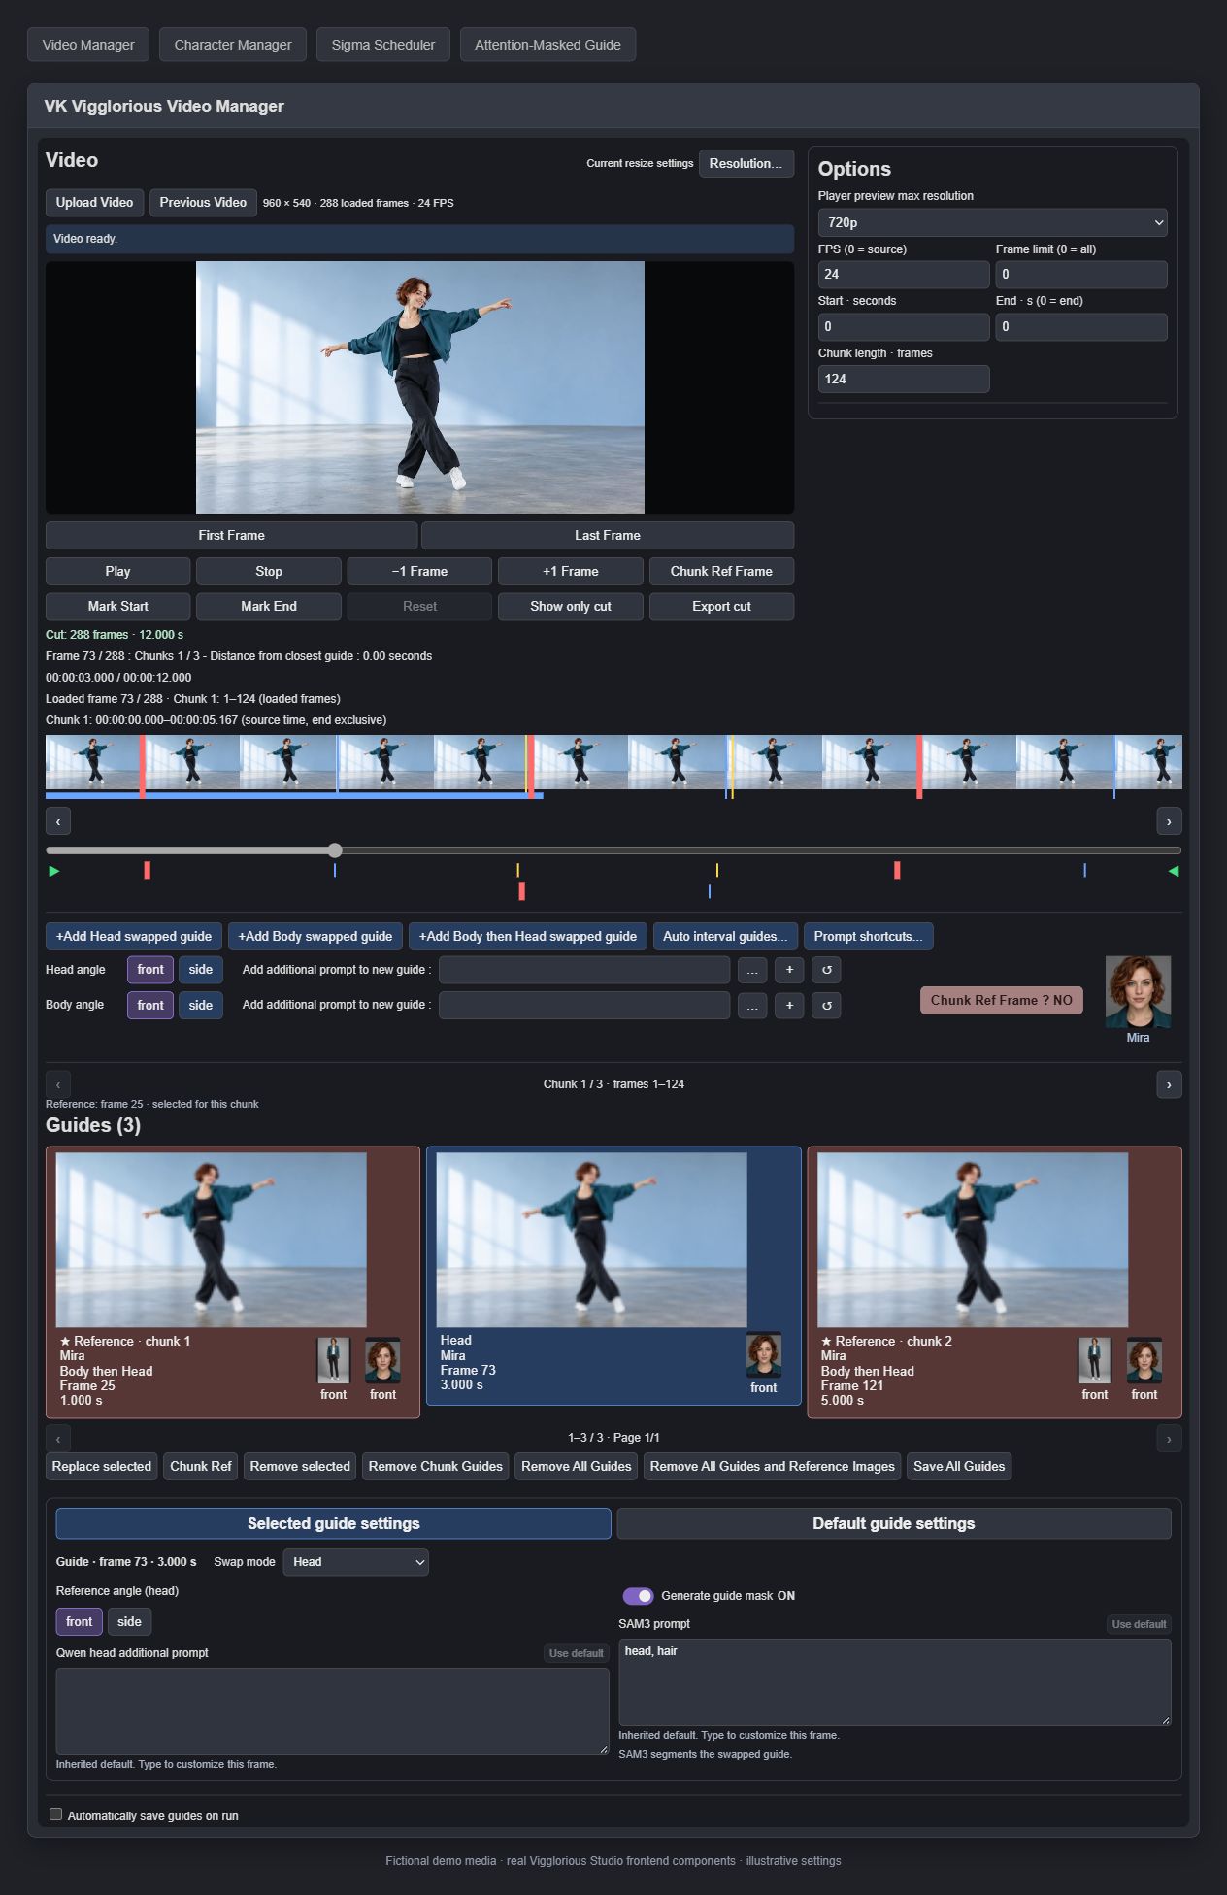Set Head angle to front
The width and height of the screenshot is (1227, 1895).
tap(150, 970)
